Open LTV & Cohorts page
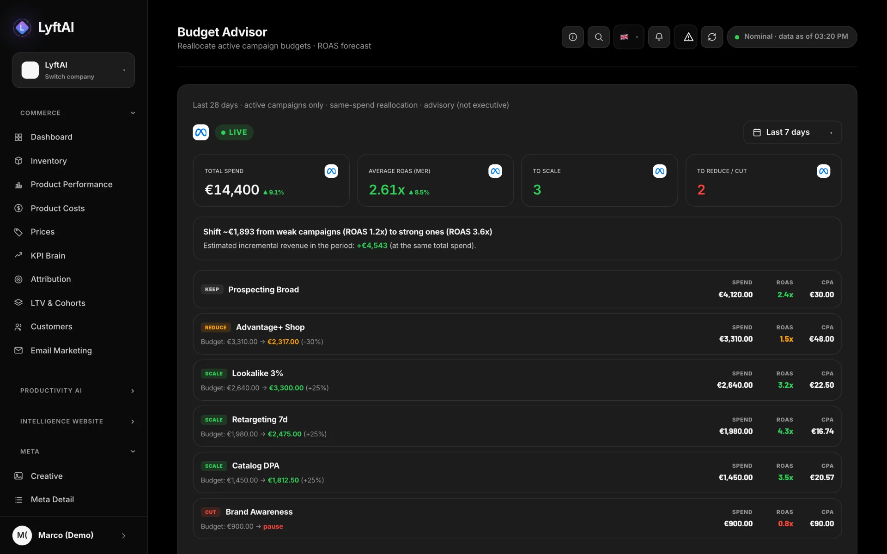The width and height of the screenshot is (887, 554). (x=58, y=303)
